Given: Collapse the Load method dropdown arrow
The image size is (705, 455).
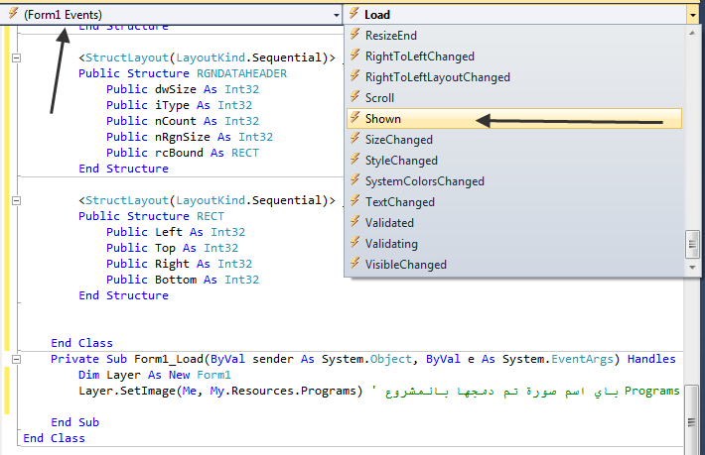Looking at the screenshot, I should 692,15.
